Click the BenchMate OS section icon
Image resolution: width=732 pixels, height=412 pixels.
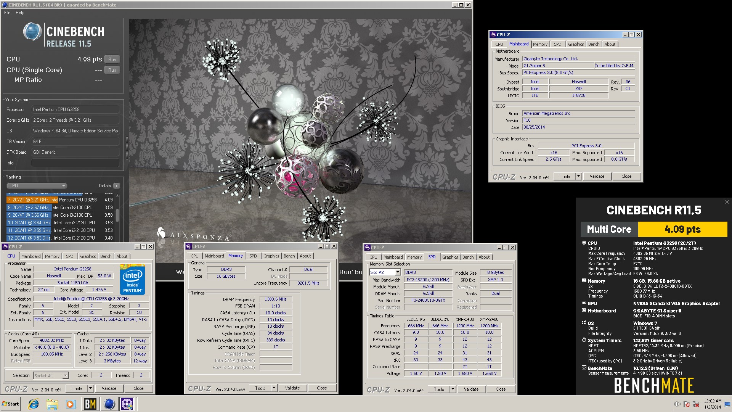(x=584, y=323)
